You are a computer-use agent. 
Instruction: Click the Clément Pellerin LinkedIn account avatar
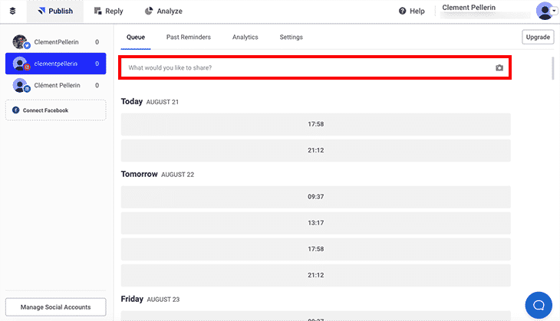(21, 86)
